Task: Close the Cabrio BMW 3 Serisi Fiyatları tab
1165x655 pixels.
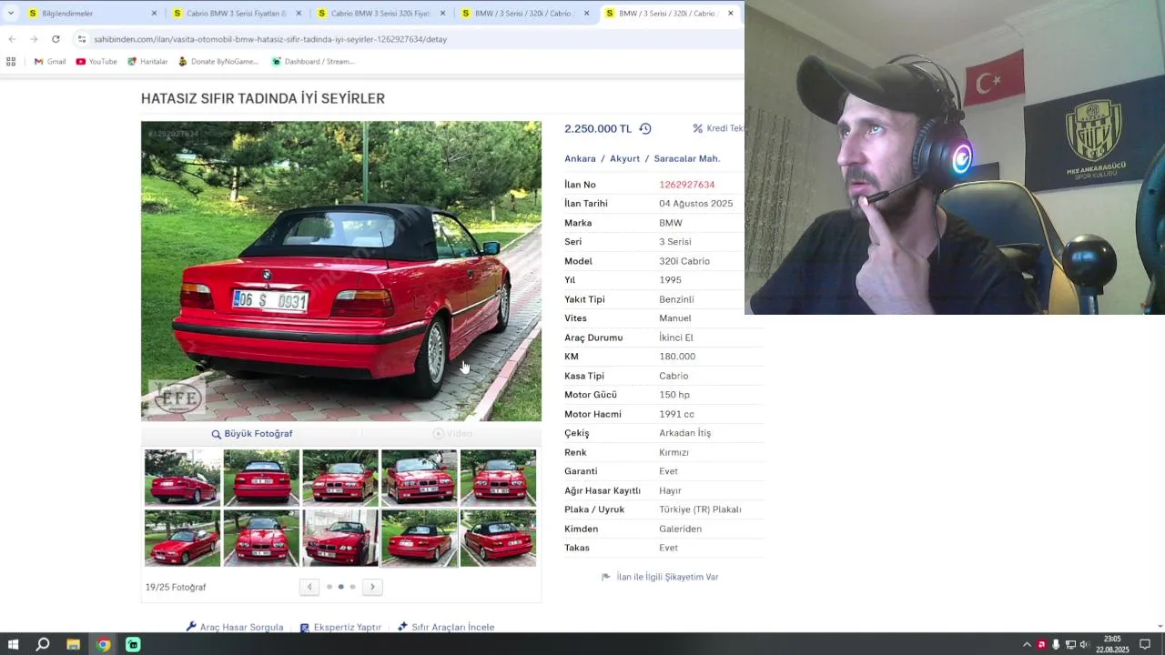Action: 299,14
